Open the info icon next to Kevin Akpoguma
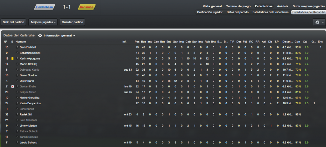Image resolution: width=326 pixels, height=147 pixels. [x=17, y=59]
